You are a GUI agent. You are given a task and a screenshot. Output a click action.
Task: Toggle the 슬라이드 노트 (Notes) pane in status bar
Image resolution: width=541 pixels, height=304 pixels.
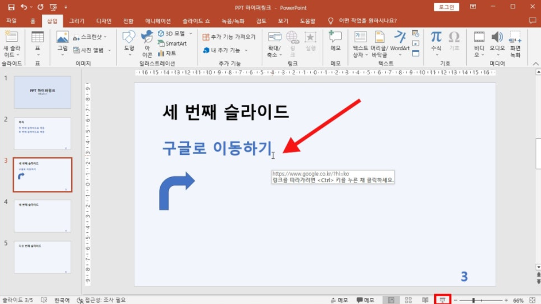click(x=339, y=300)
